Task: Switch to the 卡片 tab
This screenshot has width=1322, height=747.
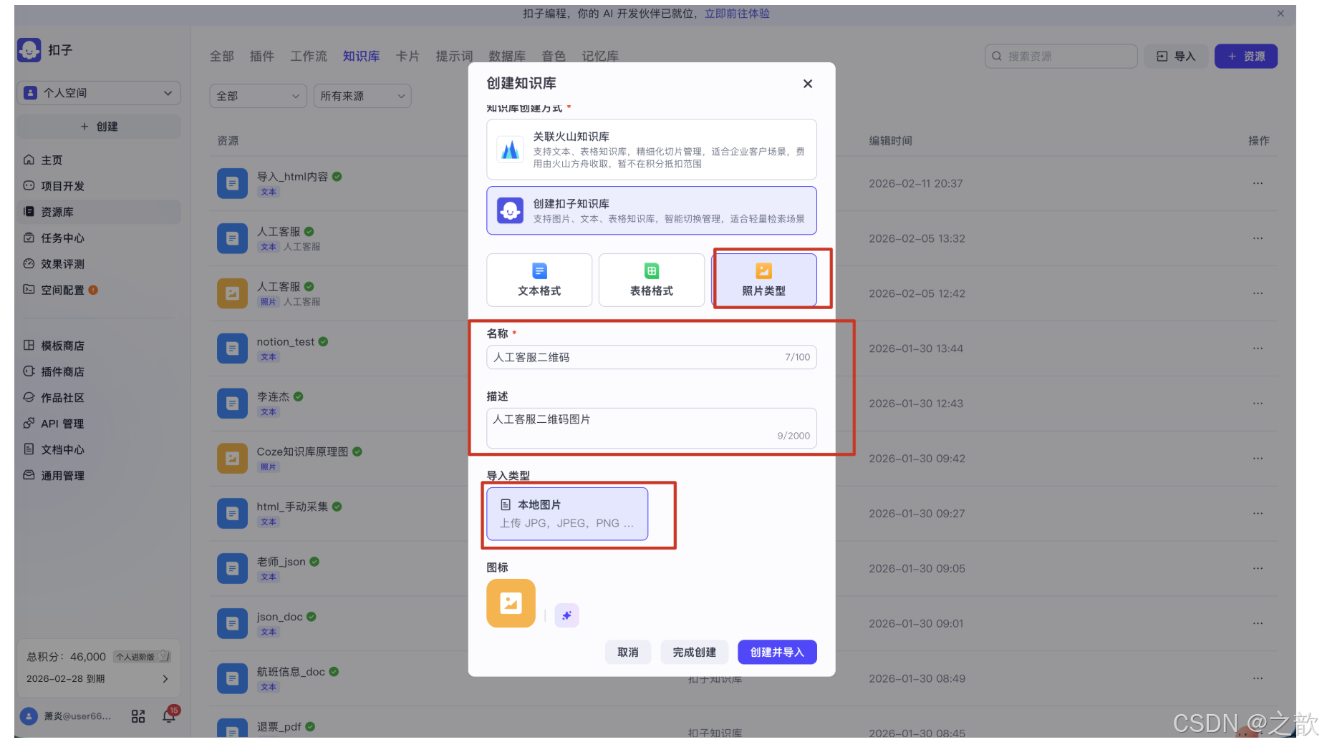Action: pos(407,56)
